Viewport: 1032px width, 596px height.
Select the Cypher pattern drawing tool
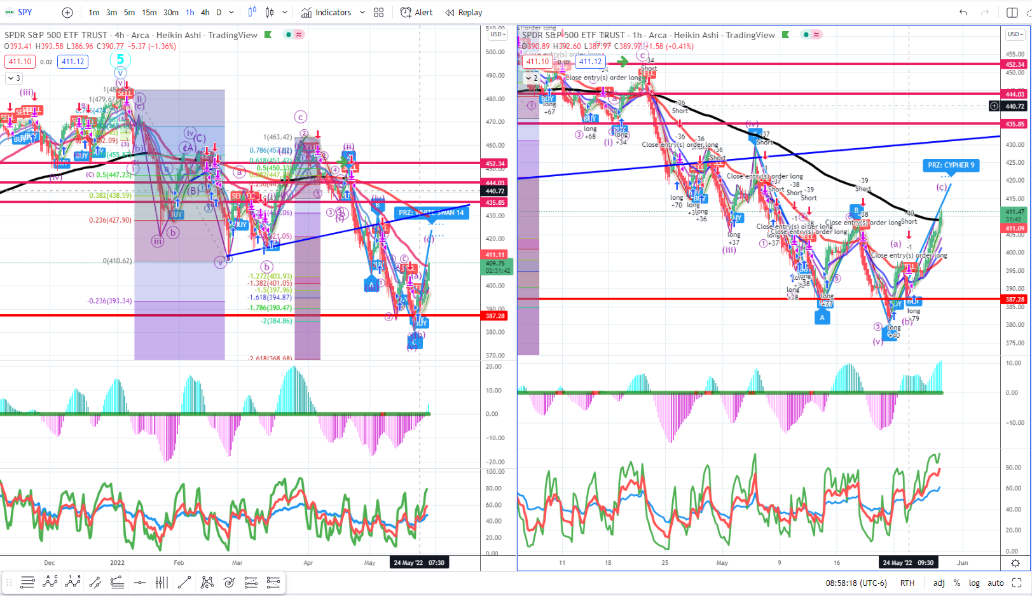point(207,582)
